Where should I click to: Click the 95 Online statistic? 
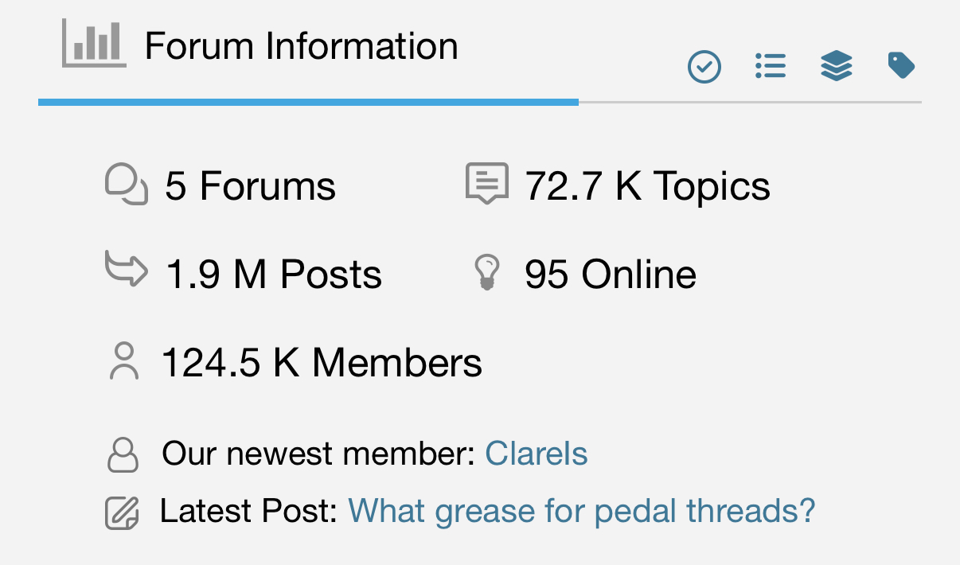click(x=610, y=275)
